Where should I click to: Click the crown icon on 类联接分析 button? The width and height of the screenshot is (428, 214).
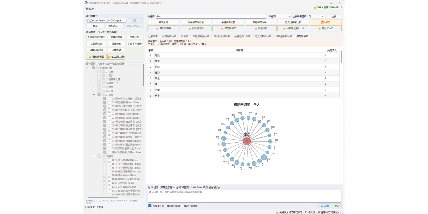tap(189, 28)
